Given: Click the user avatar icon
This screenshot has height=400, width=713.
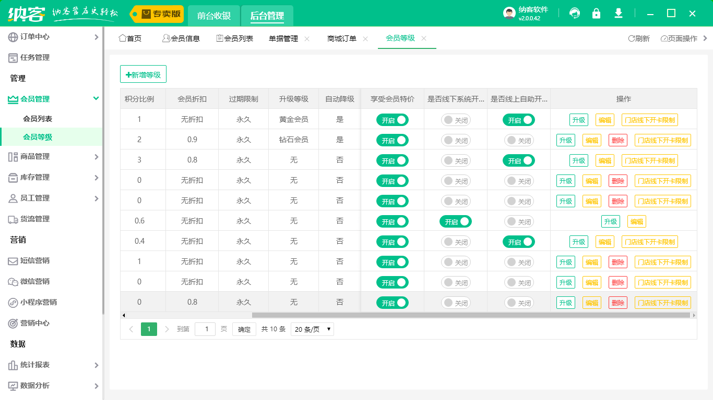Looking at the screenshot, I should click(509, 14).
